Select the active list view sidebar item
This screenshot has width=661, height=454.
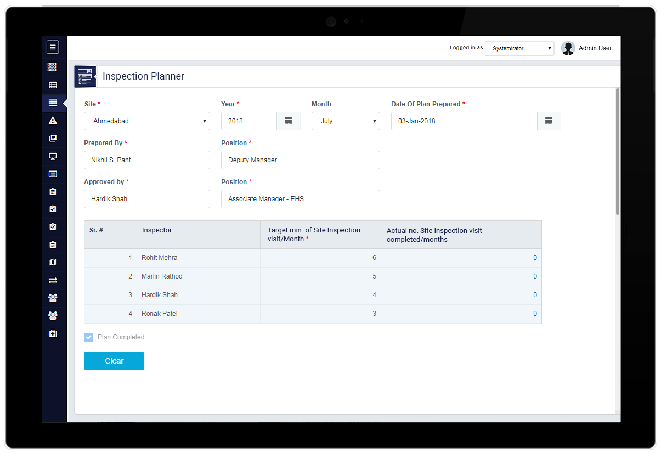tap(53, 103)
